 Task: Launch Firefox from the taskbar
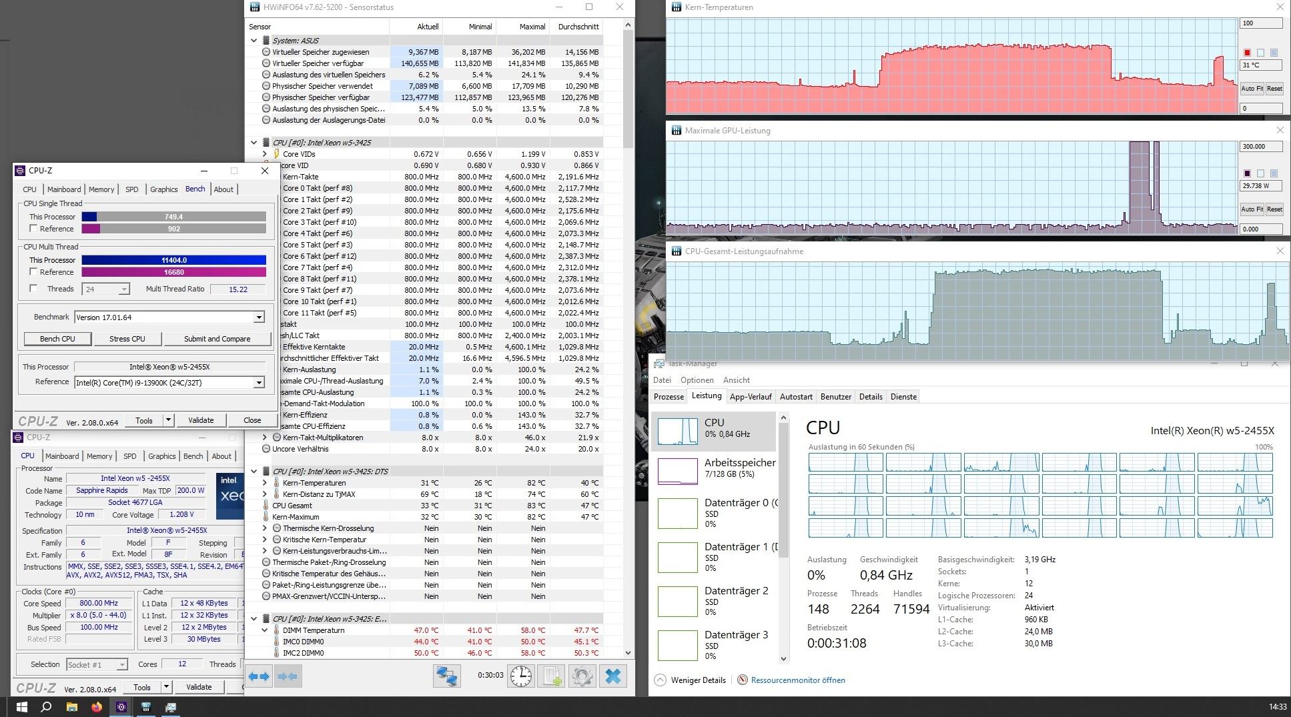(97, 706)
